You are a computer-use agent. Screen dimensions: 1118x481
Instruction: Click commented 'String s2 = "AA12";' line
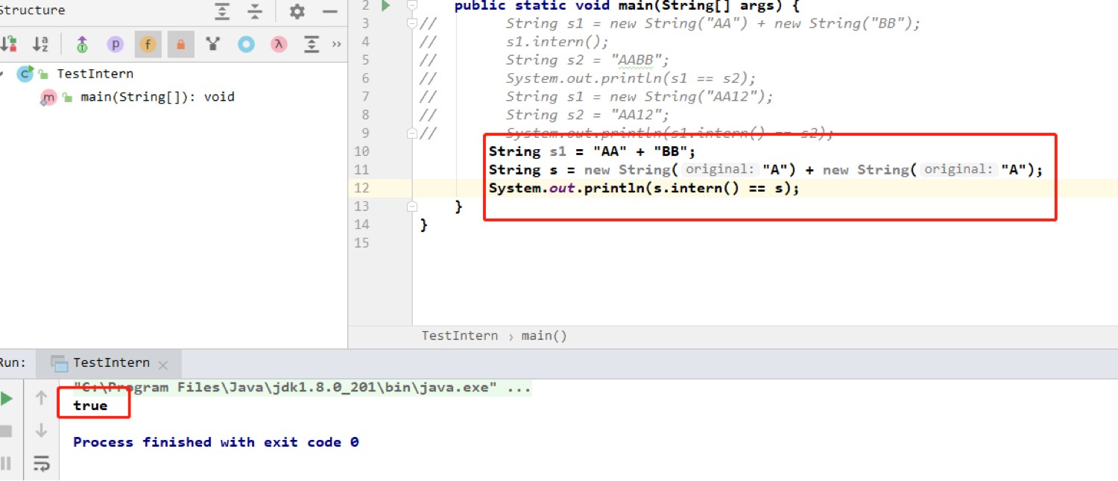pyautogui.click(x=587, y=115)
